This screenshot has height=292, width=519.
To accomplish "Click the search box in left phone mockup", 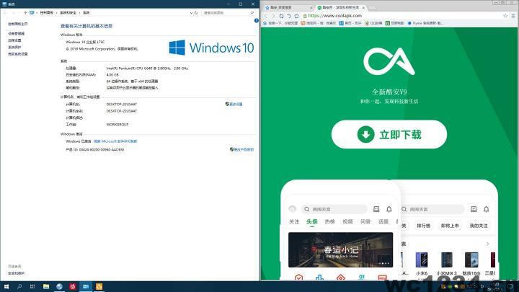I will tap(334, 209).
